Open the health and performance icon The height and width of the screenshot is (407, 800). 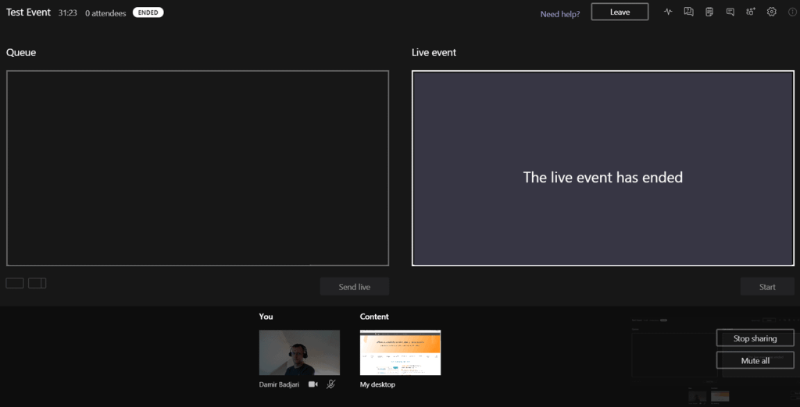(668, 12)
